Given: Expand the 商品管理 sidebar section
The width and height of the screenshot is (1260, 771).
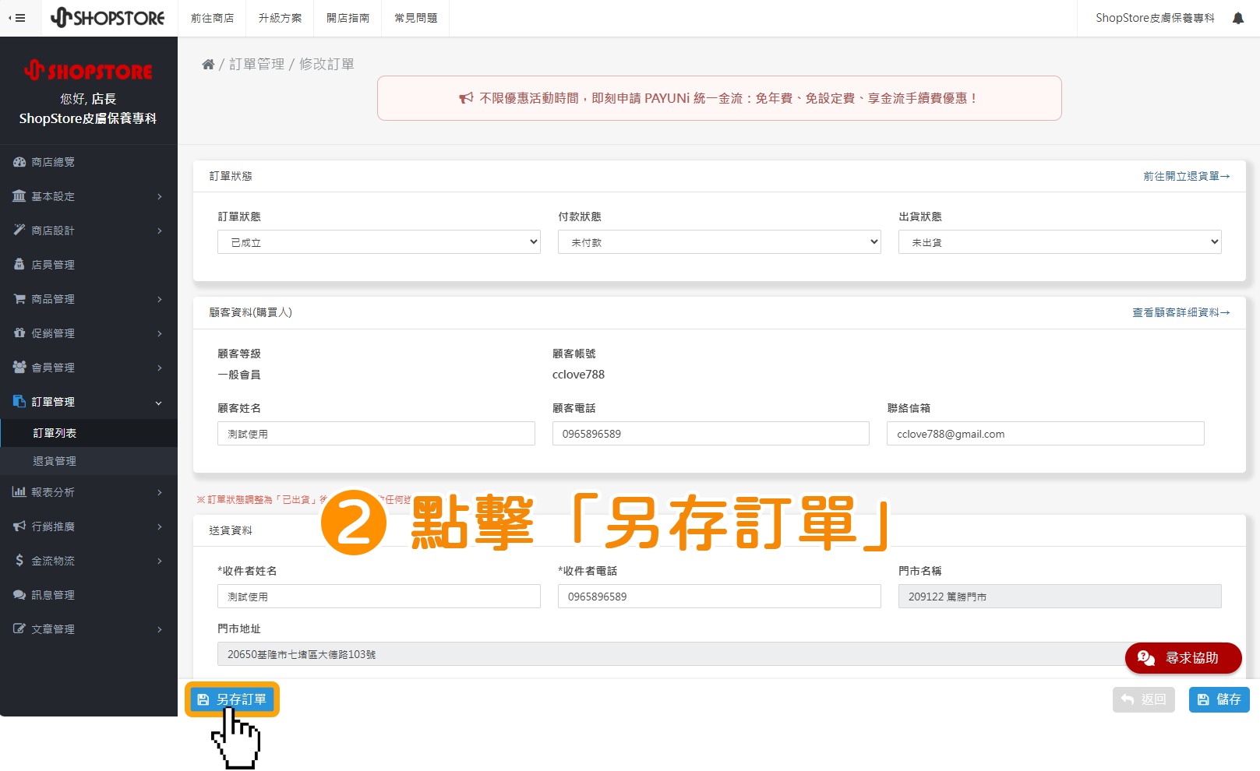Looking at the screenshot, I should tap(55, 298).
